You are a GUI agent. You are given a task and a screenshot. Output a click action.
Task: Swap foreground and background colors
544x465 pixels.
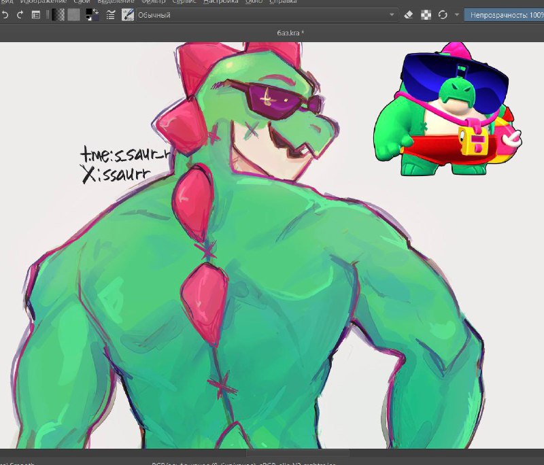96,11
